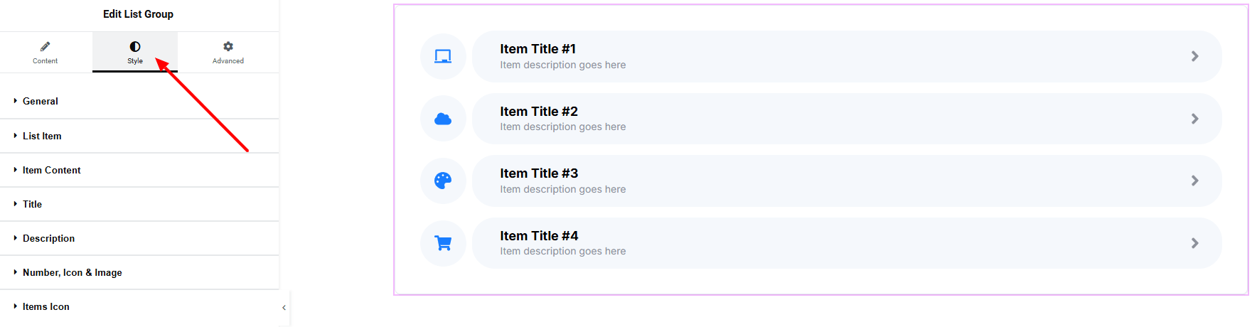Click the Item Title #3 heading text
The width and height of the screenshot is (1257, 327).
(539, 173)
